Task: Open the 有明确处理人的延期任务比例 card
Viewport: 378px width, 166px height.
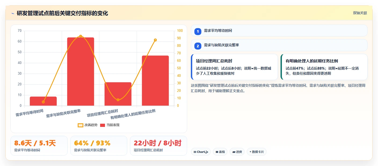Action: pos(324,67)
